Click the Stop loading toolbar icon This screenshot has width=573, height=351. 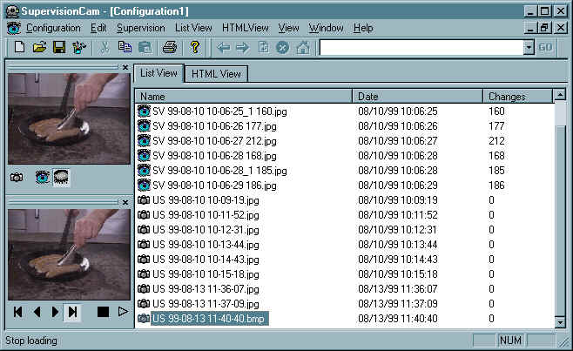282,48
